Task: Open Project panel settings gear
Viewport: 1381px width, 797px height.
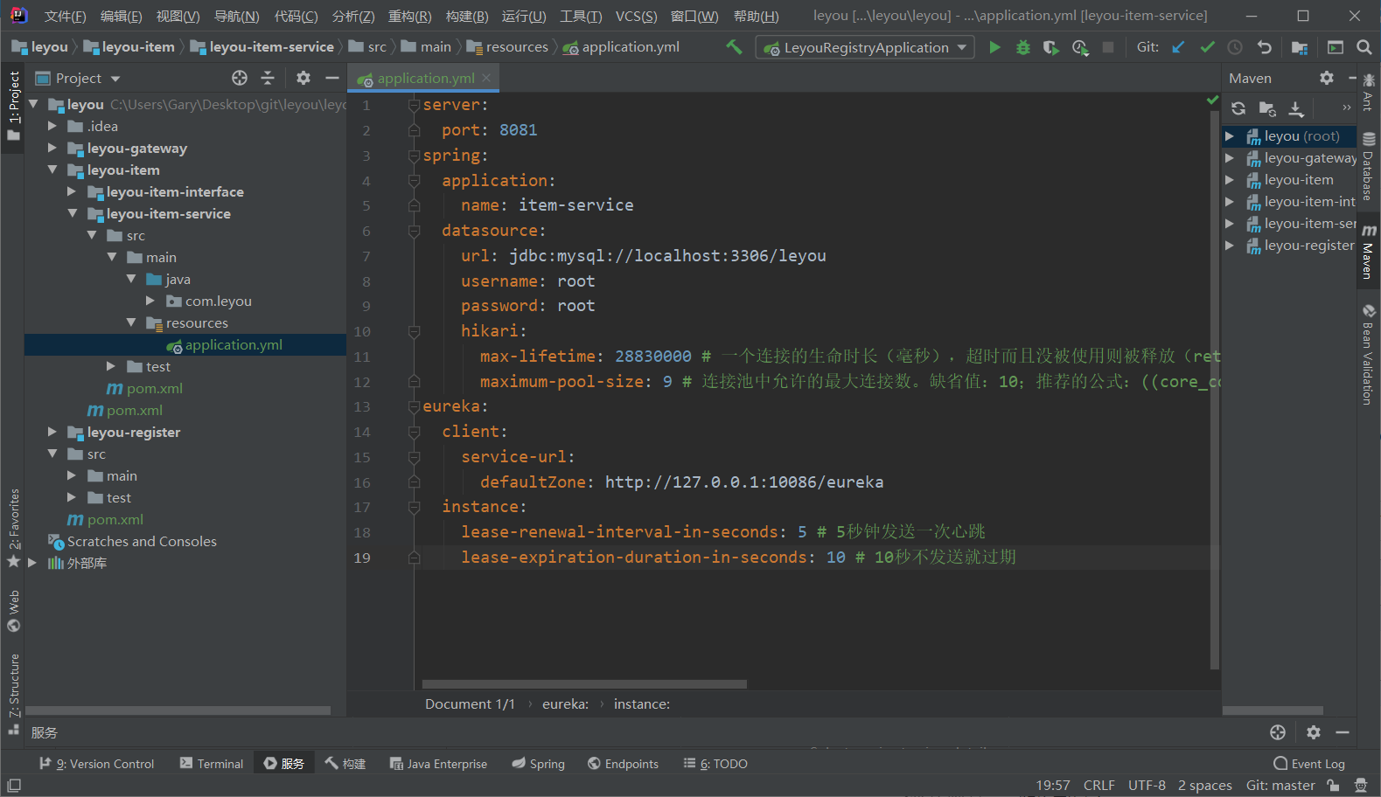Action: (303, 78)
